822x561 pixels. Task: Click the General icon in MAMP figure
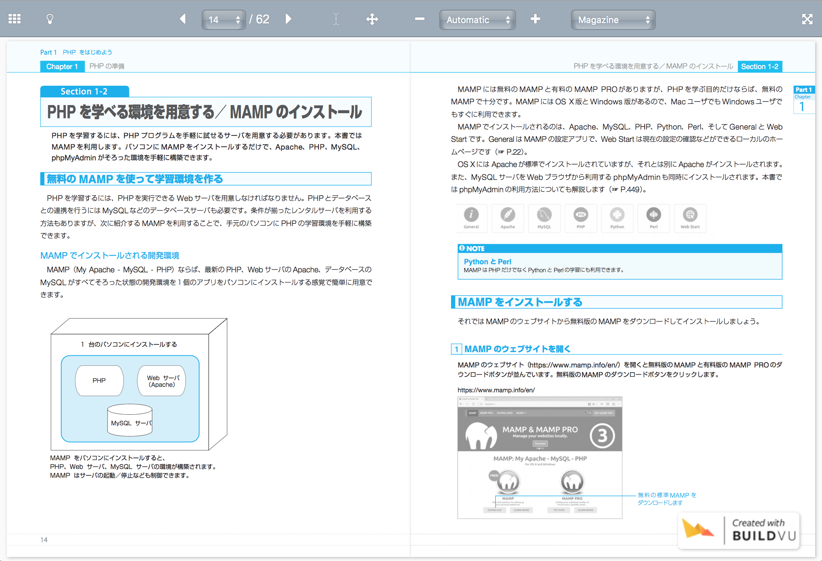(x=471, y=218)
